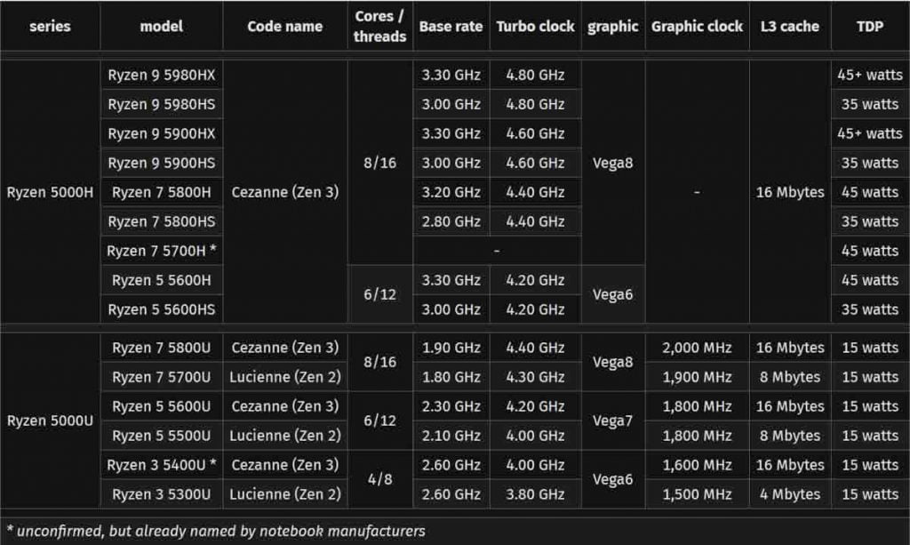Select the Ryzen 7 5700H model cell

tap(162, 251)
